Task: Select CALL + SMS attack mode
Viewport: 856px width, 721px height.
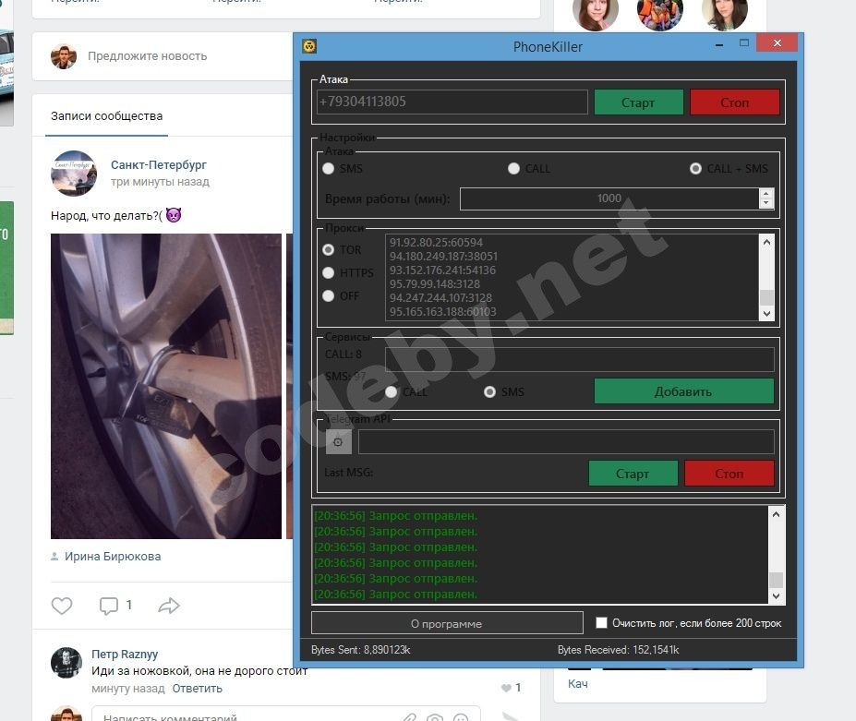Action: [x=695, y=169]
